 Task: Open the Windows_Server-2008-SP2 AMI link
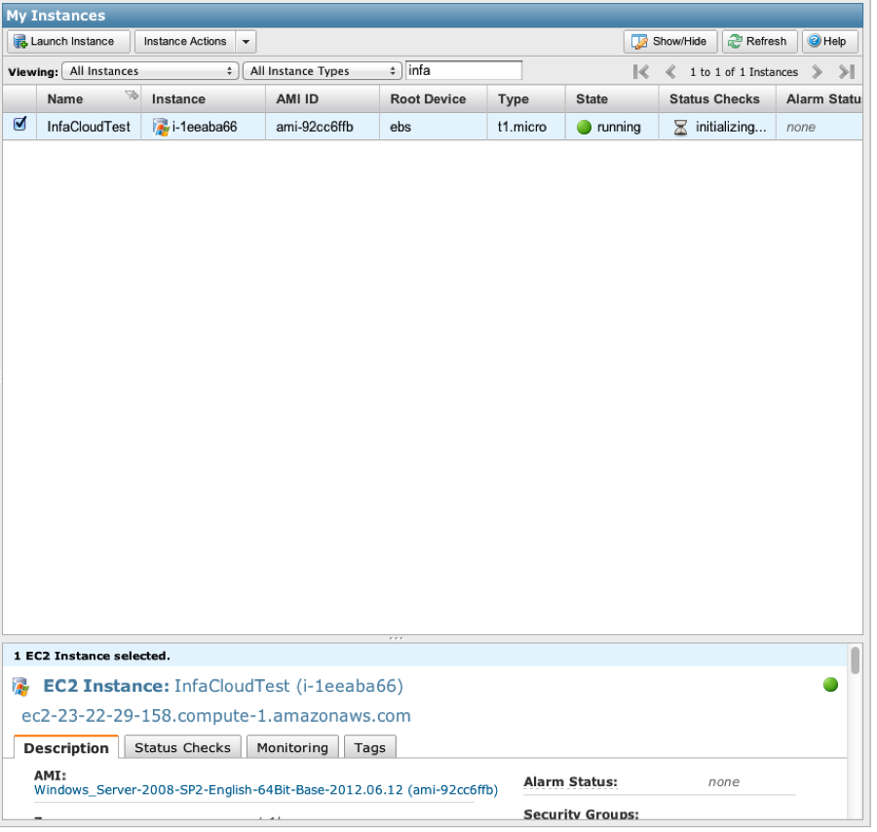[266, 790]
